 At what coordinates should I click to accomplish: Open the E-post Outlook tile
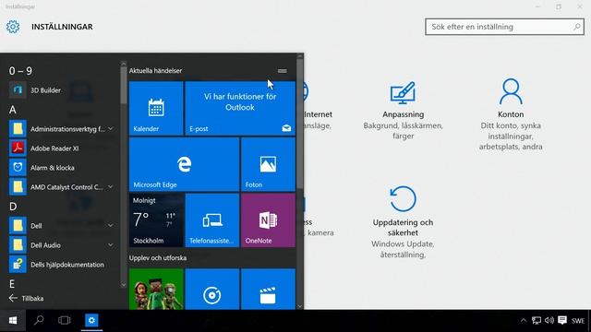(x=240, y=109)
